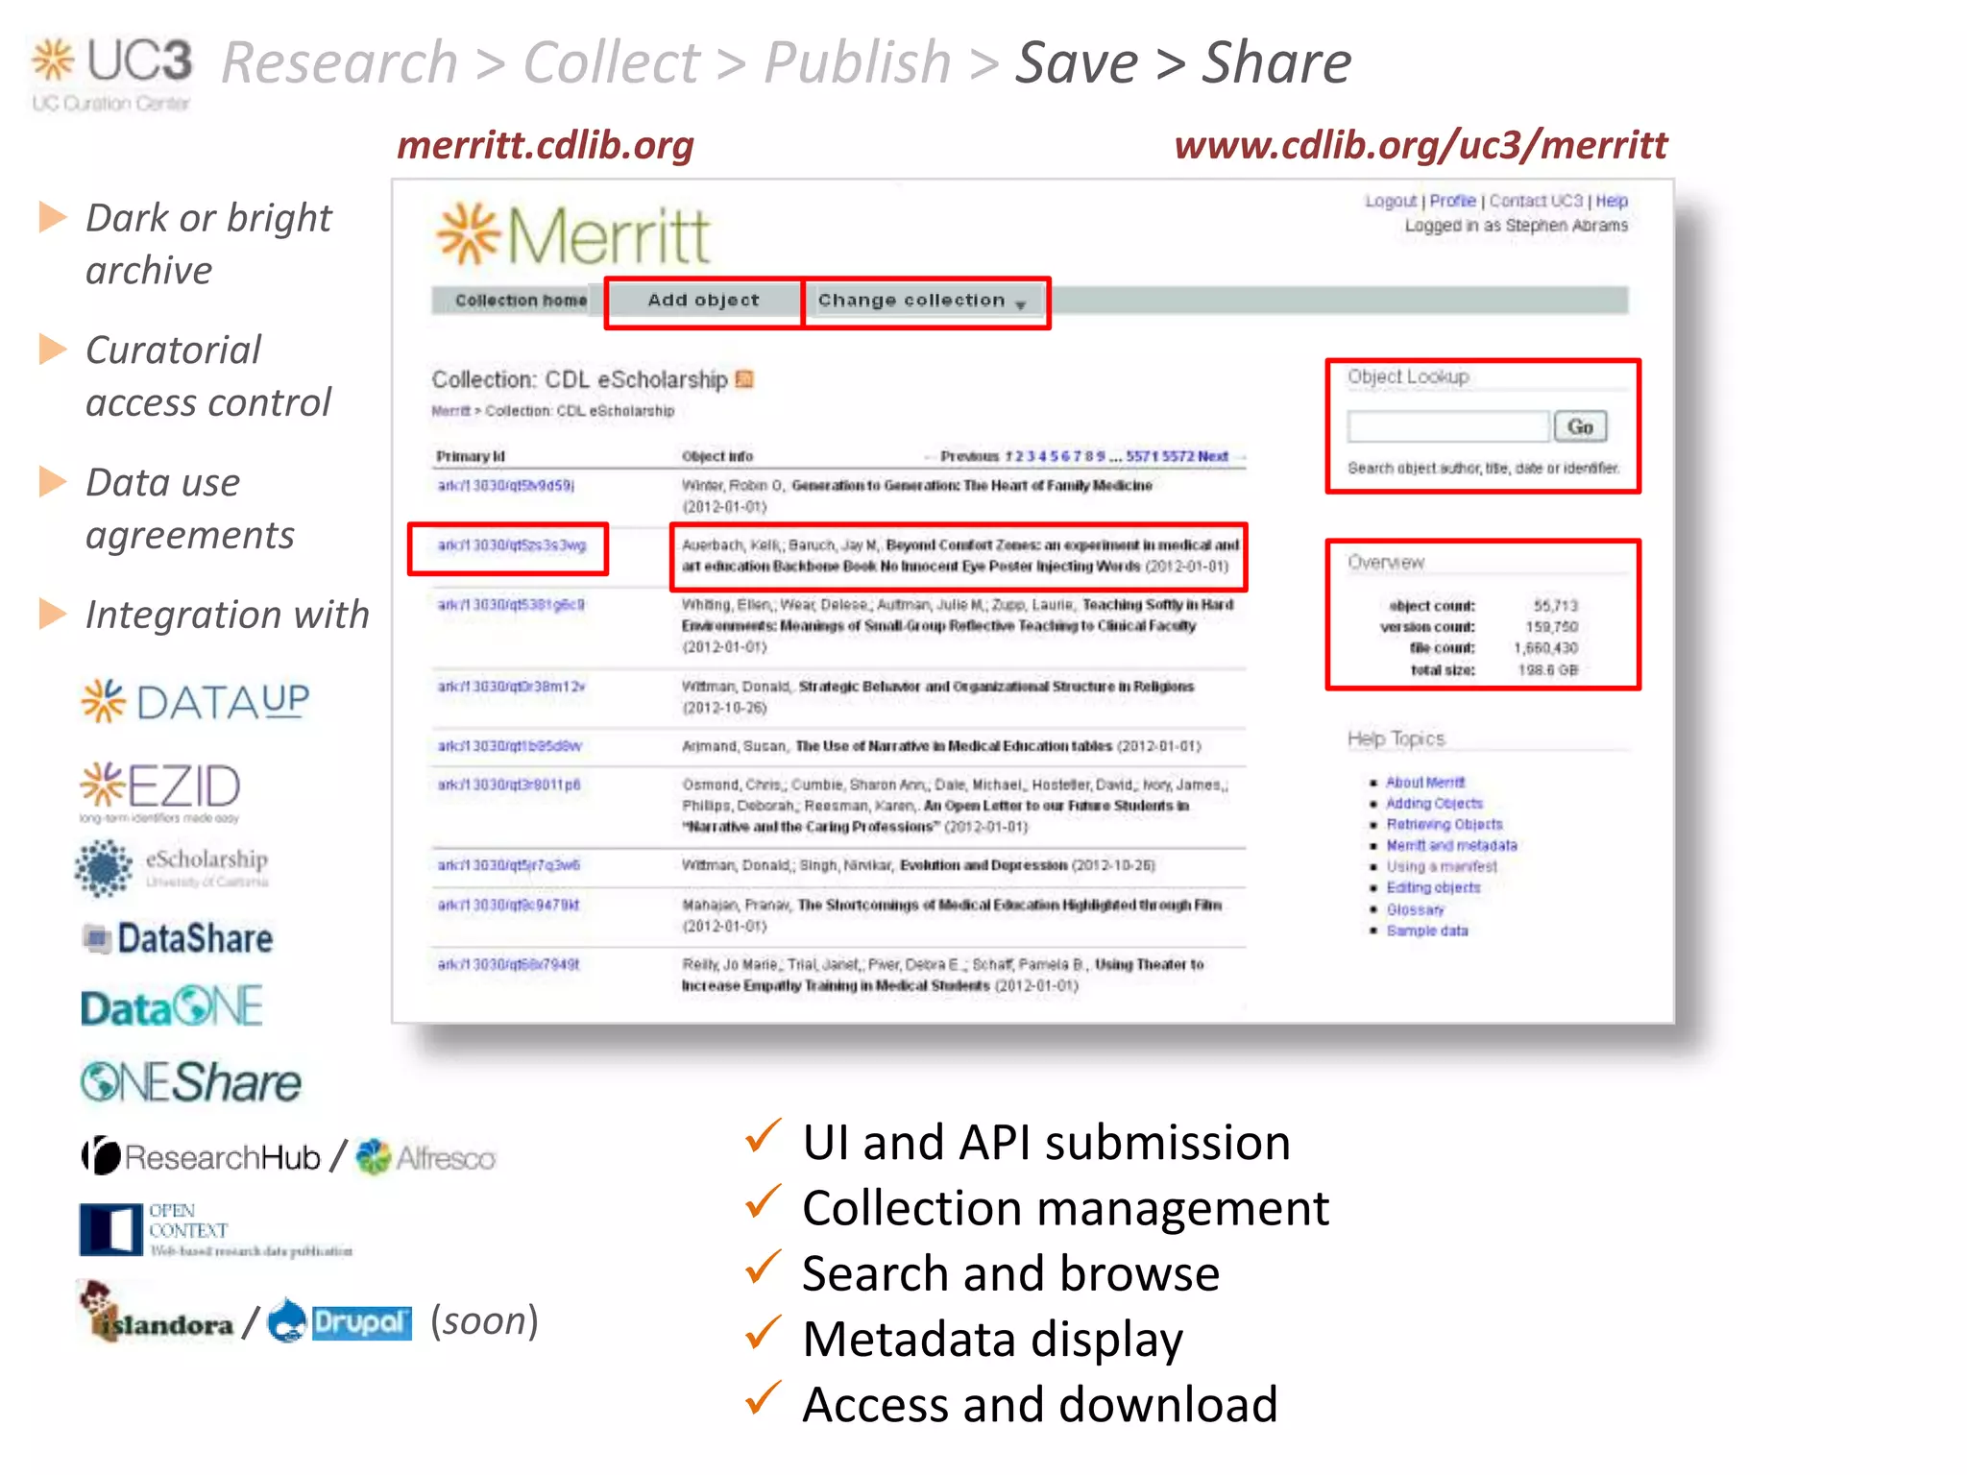
Task: Click the UC3 Curation Center logo
Action: point(111,74)
